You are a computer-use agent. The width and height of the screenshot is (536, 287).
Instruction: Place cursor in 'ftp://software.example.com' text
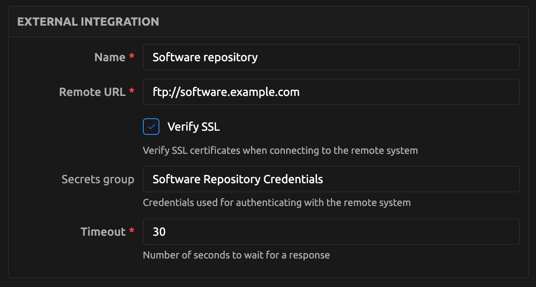226,92
